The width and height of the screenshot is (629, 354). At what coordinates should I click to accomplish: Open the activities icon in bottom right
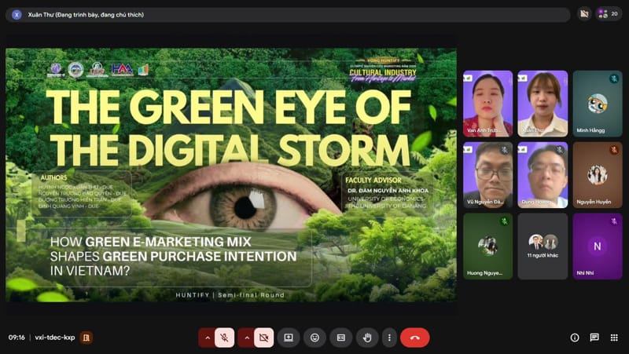click(x=614, y=338)
